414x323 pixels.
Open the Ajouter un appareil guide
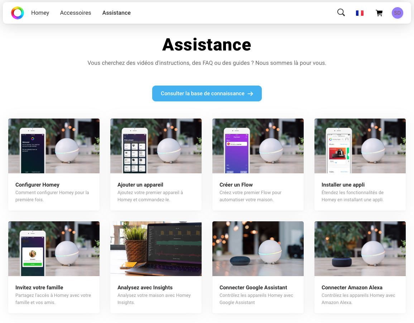click(x=156, y=164)
